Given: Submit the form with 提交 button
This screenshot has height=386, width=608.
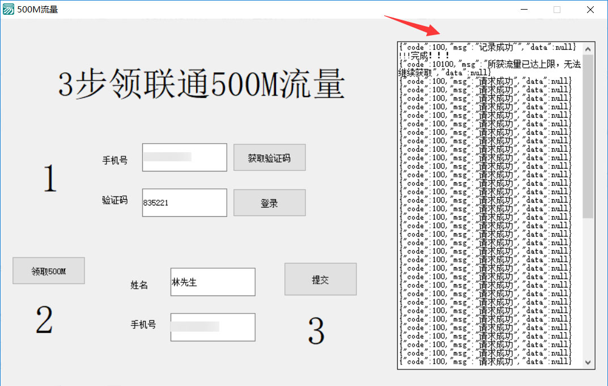Looking at the screenshot, I should tap(320, 279).
